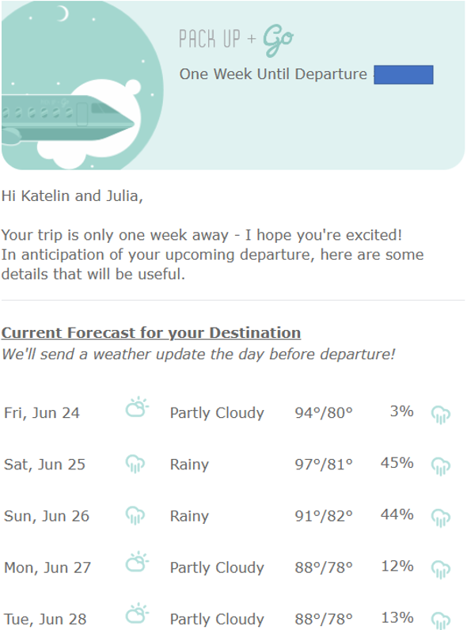467x630 pixels.
Task: Click the partly cloudy icon for Fri, Jun 24
Action: coord(137,408)
